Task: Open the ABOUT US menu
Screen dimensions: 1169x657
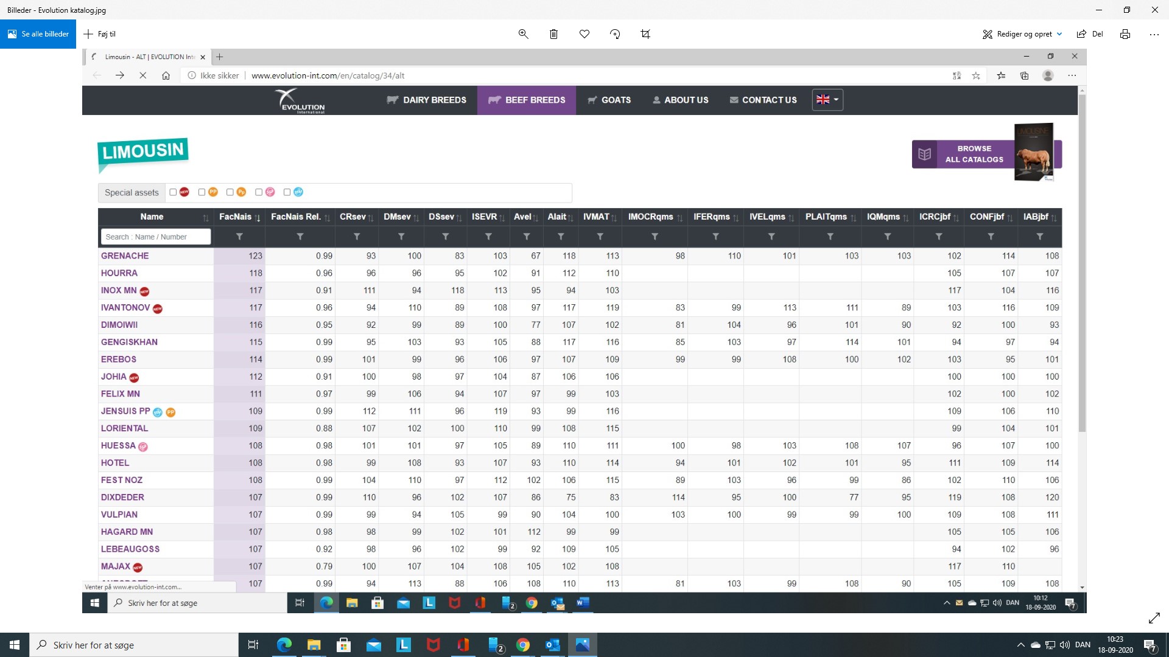Action: click(681, 100)
